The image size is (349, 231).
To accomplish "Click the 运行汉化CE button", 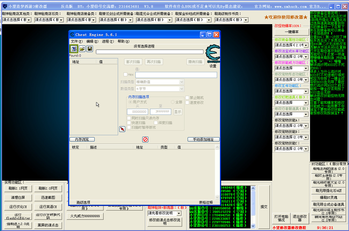I will [x=18, y=207].
